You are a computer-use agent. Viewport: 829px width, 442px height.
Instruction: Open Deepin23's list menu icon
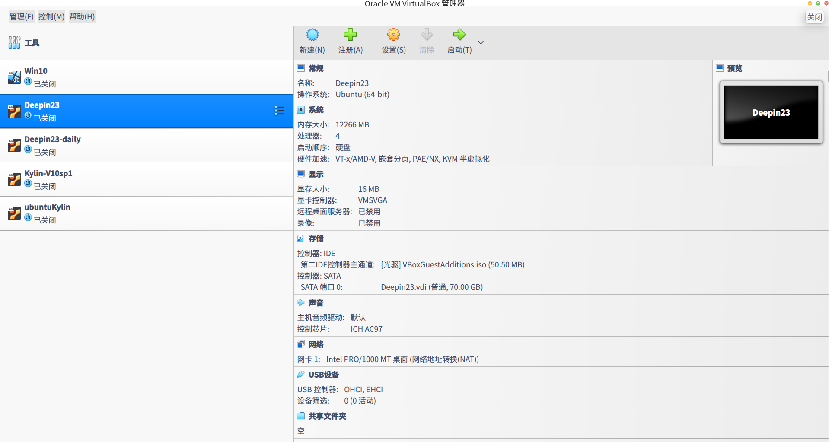[x=280, y=111]
